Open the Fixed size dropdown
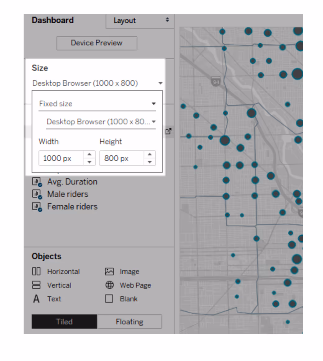The width and height of the screenshot is (323, 361). coord(97,104)
